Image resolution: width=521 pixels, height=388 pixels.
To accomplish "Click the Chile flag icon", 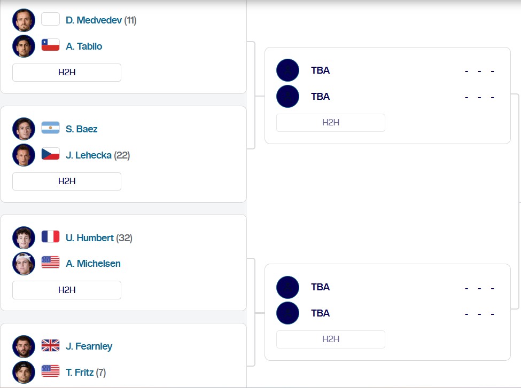I will tap(50, 45).
